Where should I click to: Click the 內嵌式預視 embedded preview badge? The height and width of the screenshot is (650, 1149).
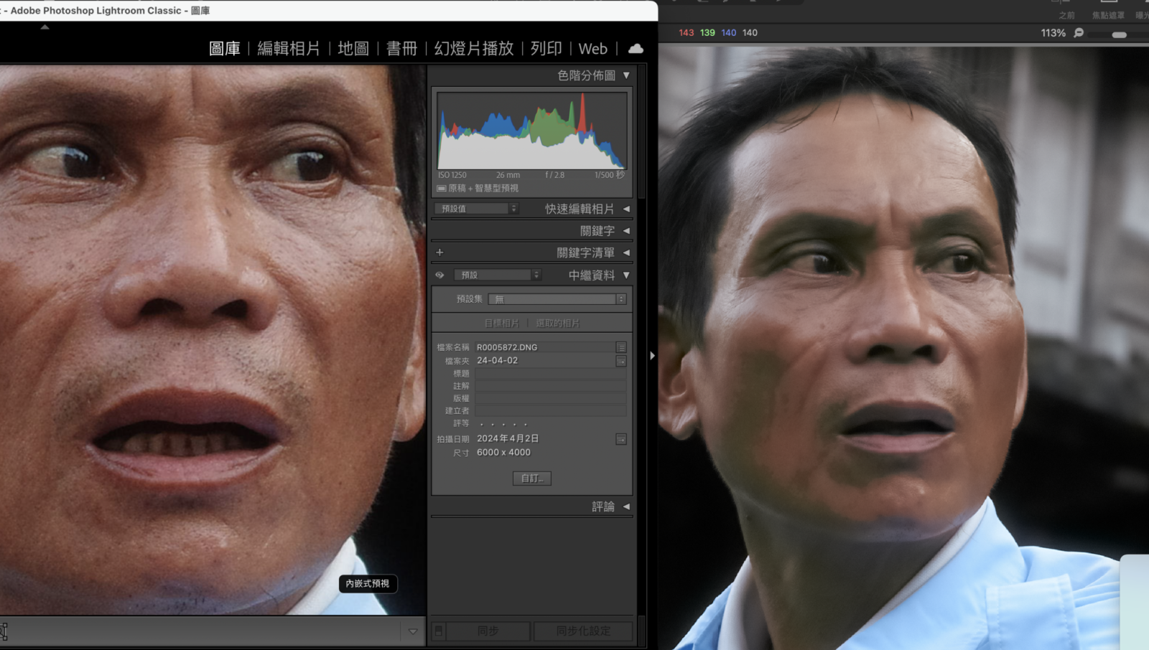click(x=368, y=584)
